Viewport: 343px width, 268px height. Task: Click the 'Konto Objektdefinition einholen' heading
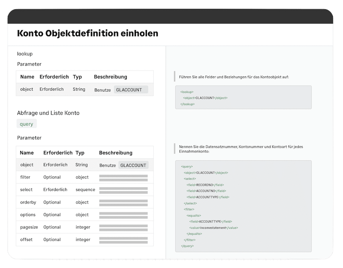click(88, 33)
